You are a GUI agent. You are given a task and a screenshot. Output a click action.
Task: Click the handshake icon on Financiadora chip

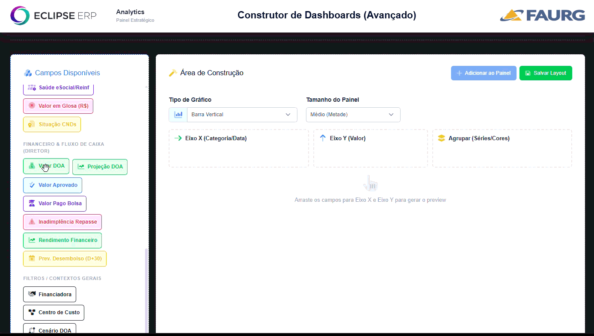click(32, 294)
